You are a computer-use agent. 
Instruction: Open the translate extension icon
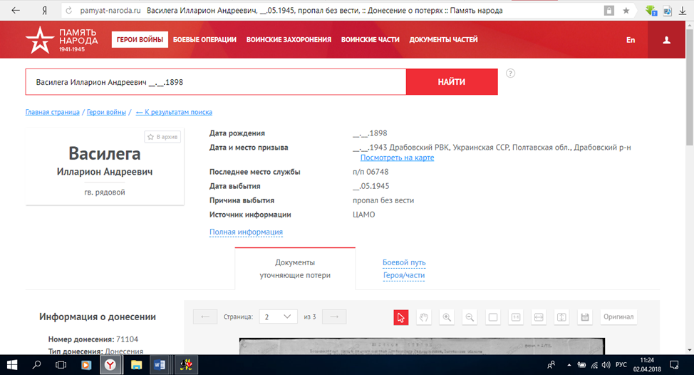[x=667, y=11]
